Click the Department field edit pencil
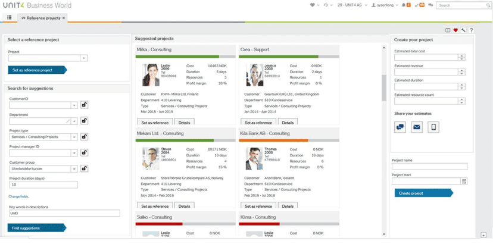493x244 pixels. point(68,121)
